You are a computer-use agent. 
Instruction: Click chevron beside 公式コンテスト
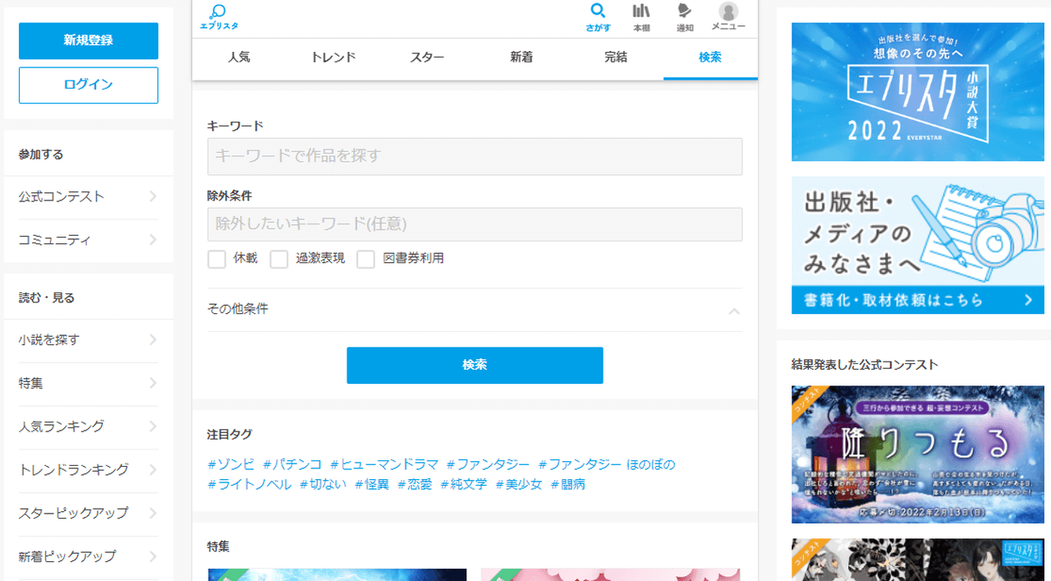coord(153,196)
